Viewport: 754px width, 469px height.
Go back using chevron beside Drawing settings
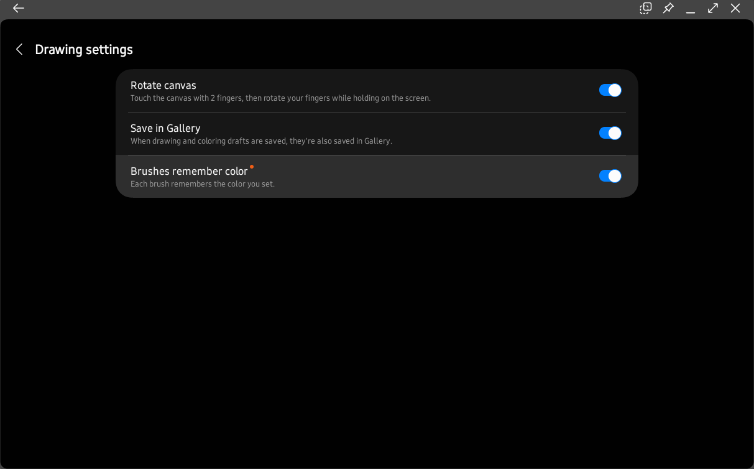(19, 49)
